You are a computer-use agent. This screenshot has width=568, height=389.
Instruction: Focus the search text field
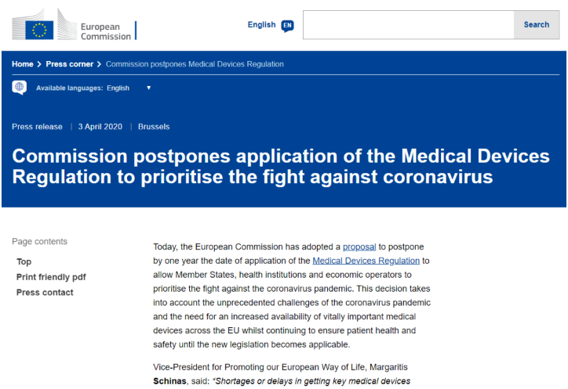408,25
